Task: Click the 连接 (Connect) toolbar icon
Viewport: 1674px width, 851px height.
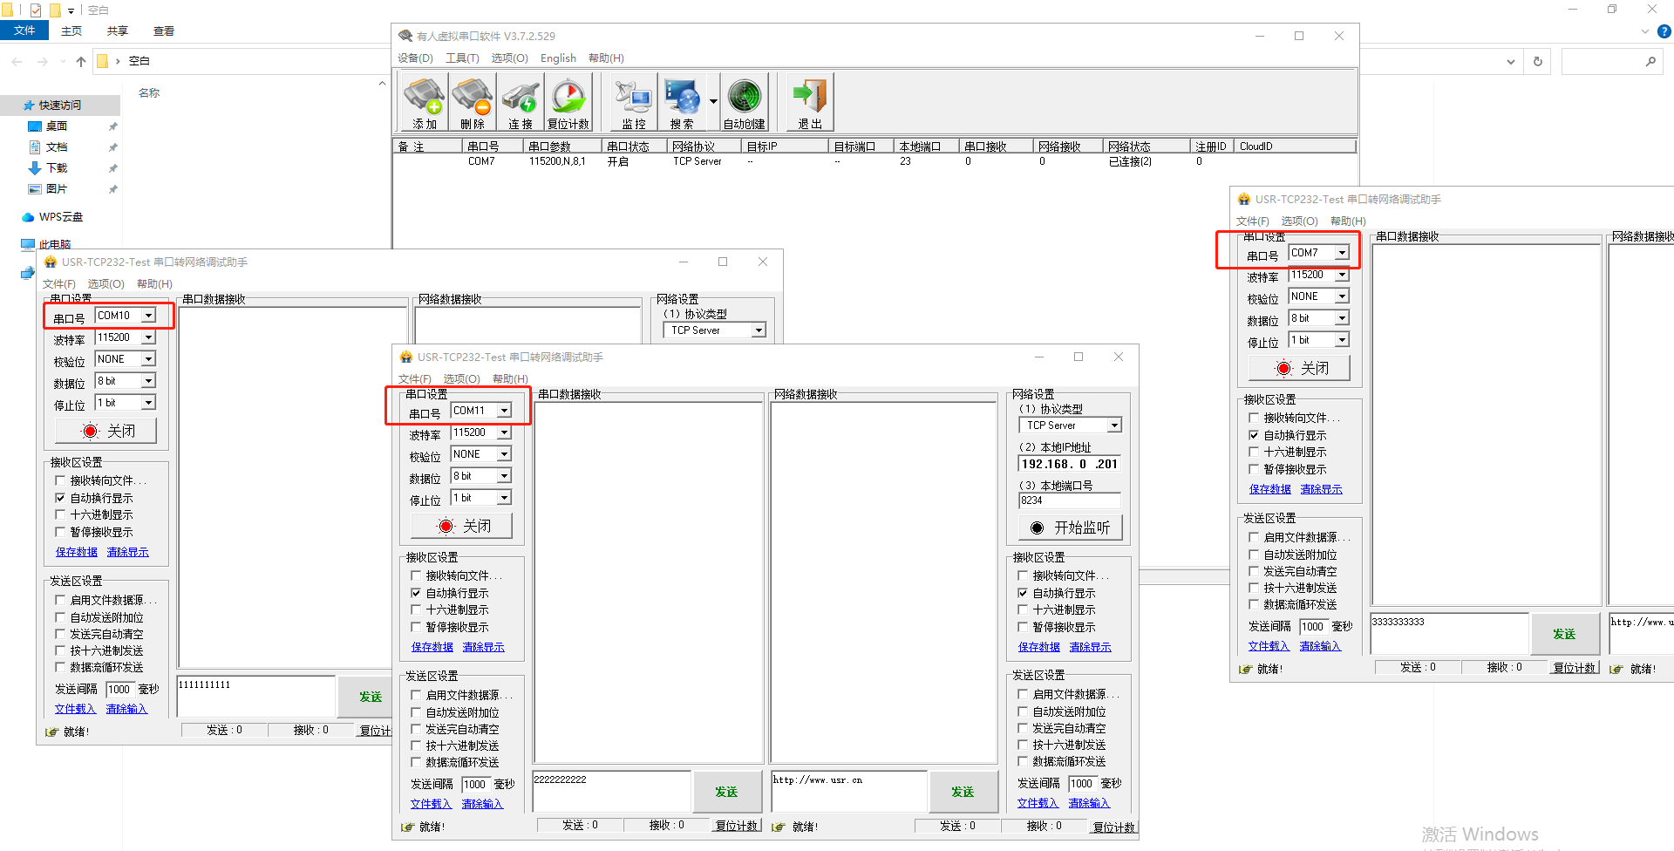Action: 521,103
